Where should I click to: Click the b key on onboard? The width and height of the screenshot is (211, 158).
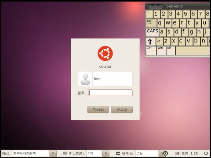[x=196, y=42]
